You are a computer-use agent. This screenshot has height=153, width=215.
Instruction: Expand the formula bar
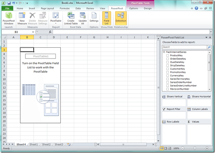click(211, 32)
